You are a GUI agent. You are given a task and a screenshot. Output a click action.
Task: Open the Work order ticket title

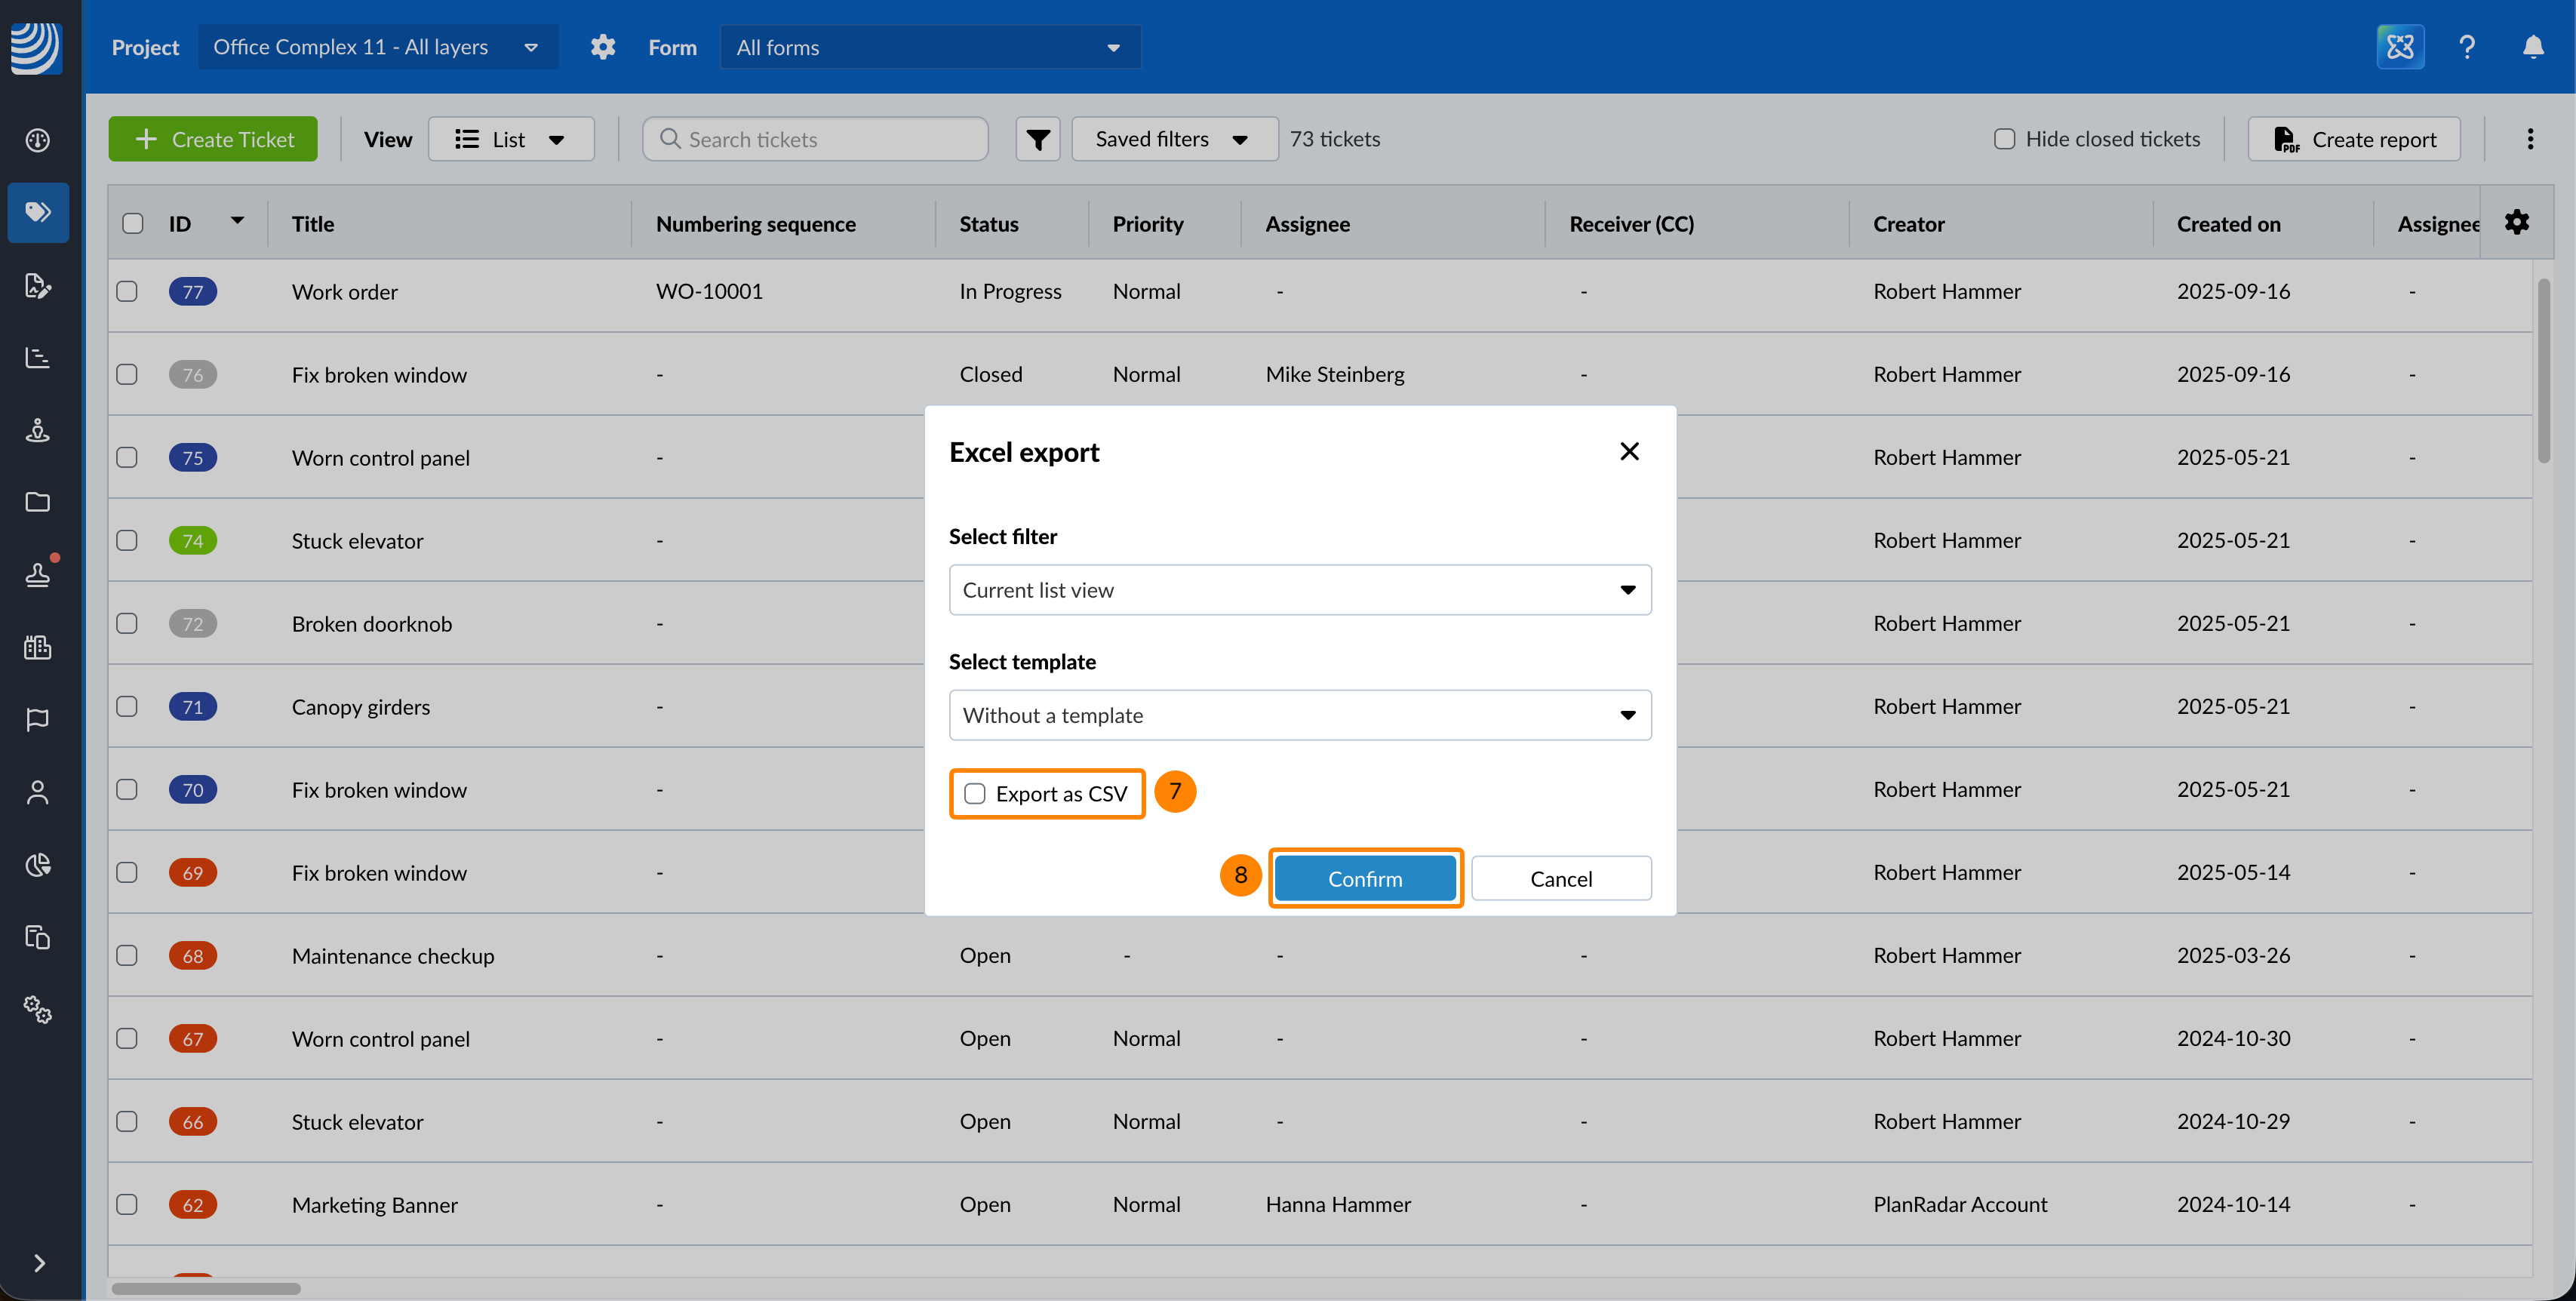(x=345, y=291)
